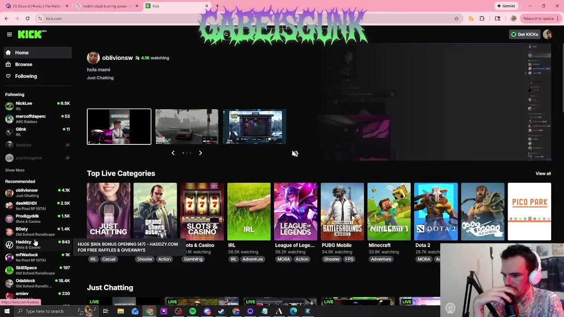Open the PUBG Mobile category card
The width and height of the screenshot is (564, 317).
[342, 212]
